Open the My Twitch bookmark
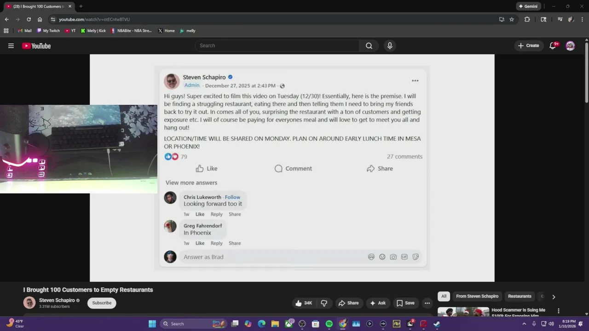Screen dimensions: 589x331 point(47,31)
